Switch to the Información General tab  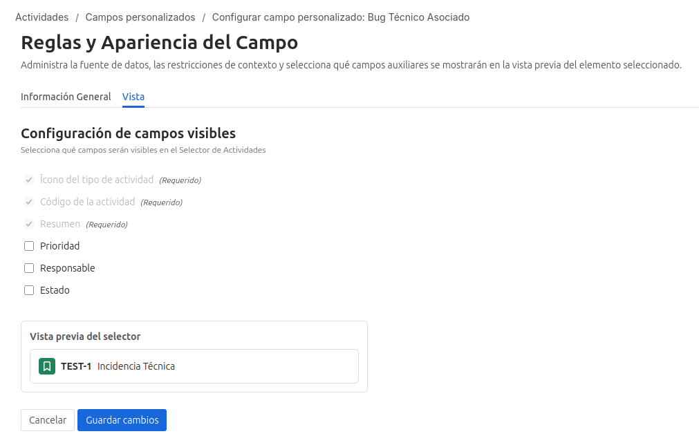[66, 97]
